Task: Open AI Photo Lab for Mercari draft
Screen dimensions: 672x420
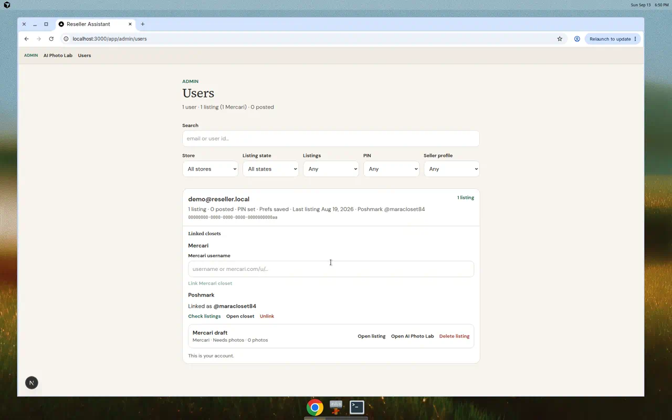Action: coord(412,336)
